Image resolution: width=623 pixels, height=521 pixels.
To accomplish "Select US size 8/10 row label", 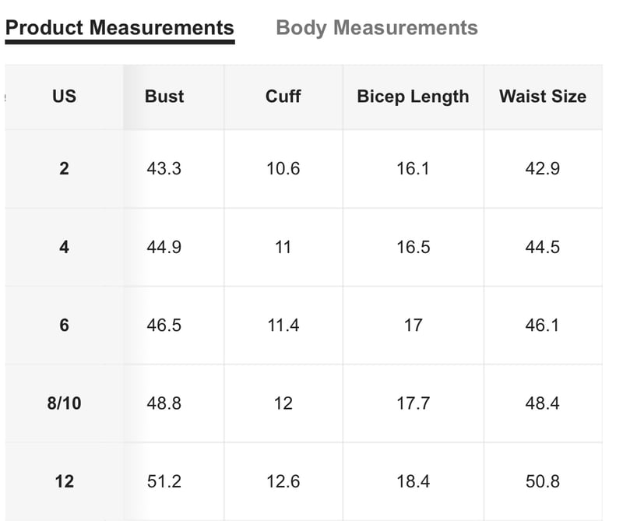I will 64,403.
